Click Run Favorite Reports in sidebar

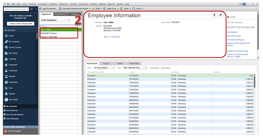tap(15, 115)
